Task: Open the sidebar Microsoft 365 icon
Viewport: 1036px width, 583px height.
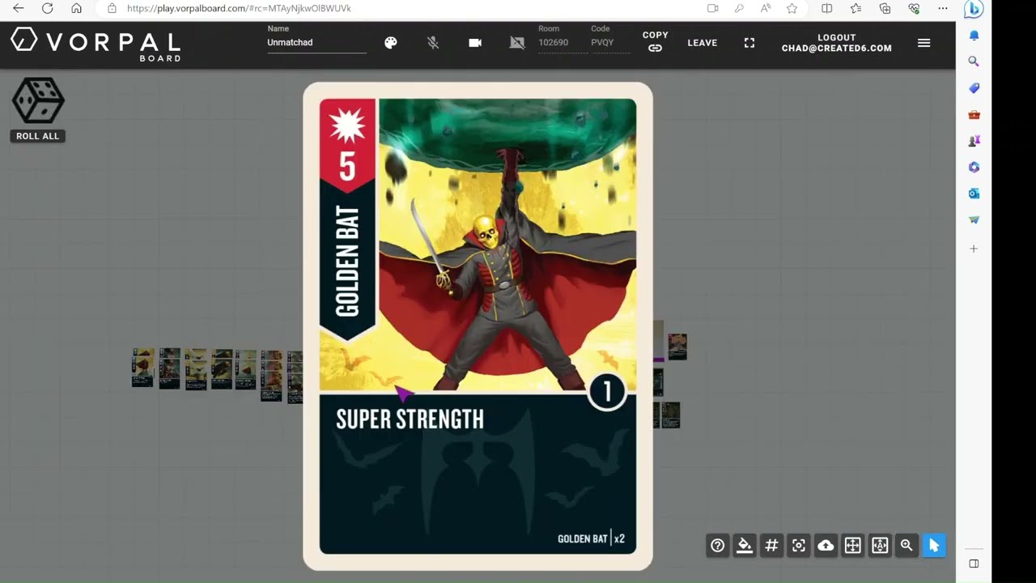Action: point(974,168)
